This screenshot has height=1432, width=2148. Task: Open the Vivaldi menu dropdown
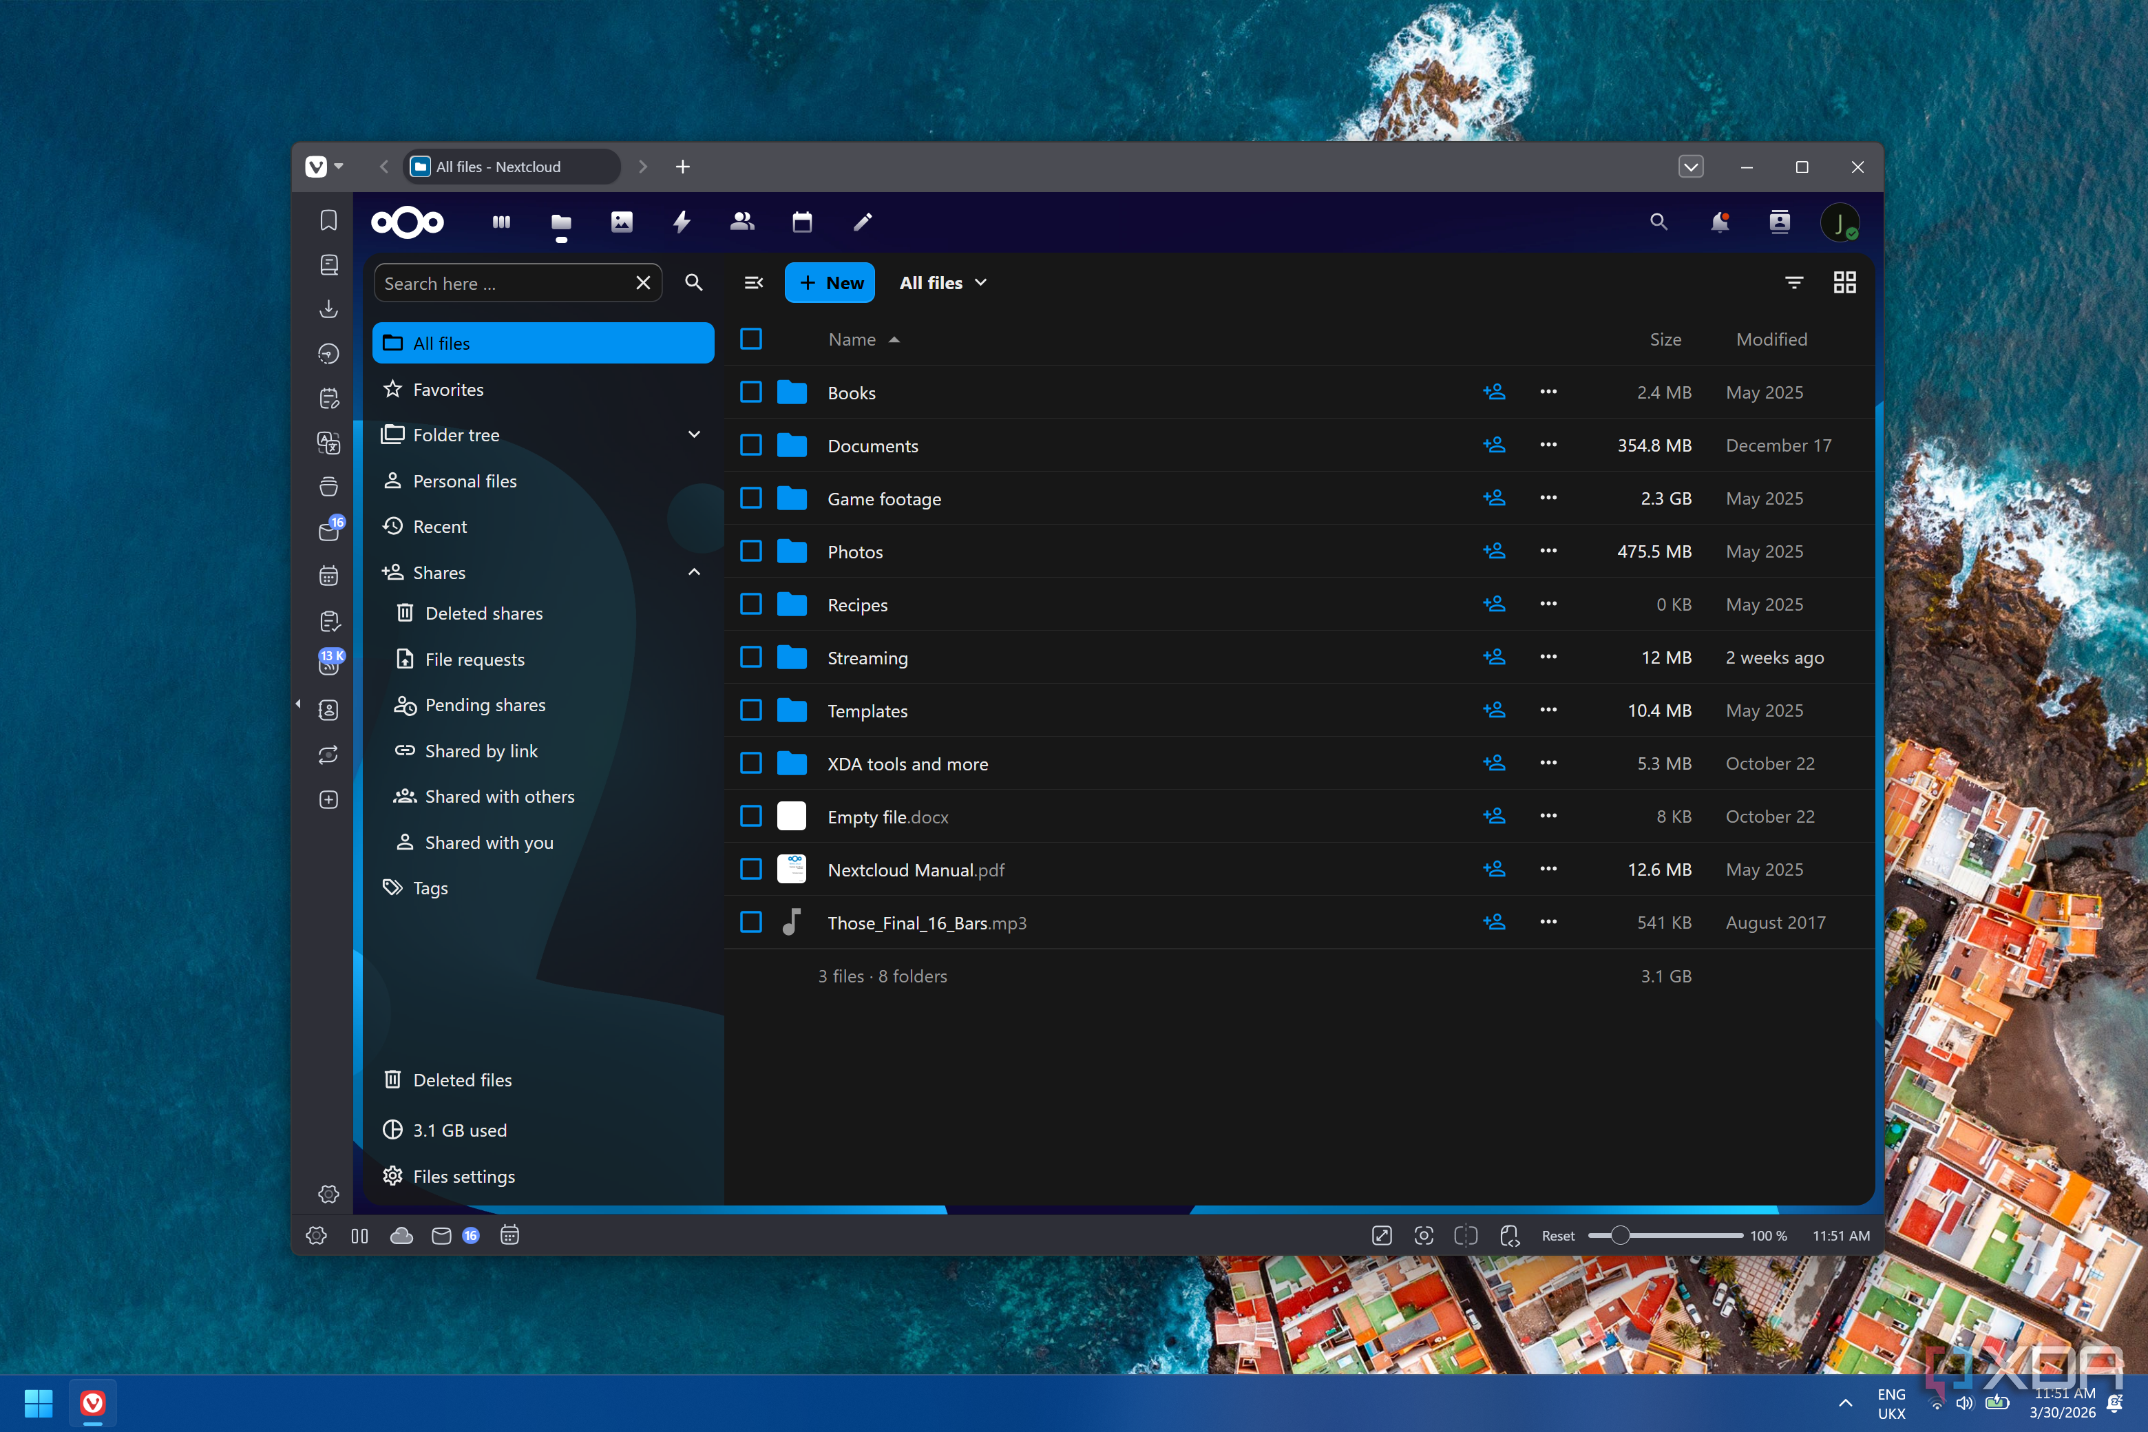324,166
